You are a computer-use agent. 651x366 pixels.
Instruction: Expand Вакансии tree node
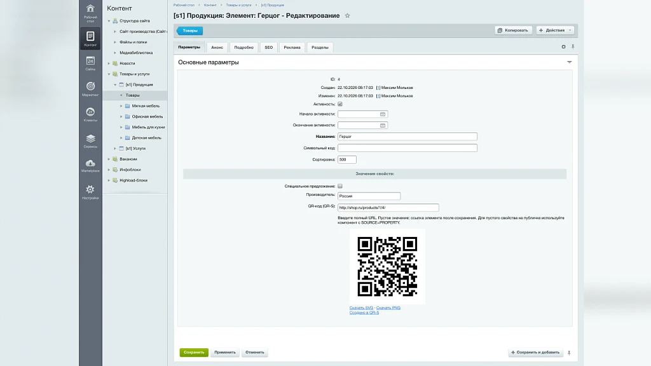pos(109,159)
